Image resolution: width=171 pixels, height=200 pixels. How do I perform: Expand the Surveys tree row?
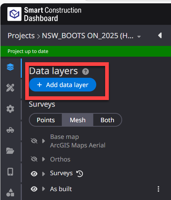click(x=44, y=174)
